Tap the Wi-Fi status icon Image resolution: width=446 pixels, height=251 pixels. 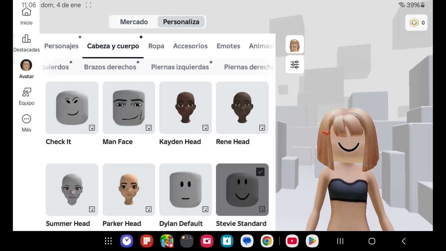coord(401,5)
